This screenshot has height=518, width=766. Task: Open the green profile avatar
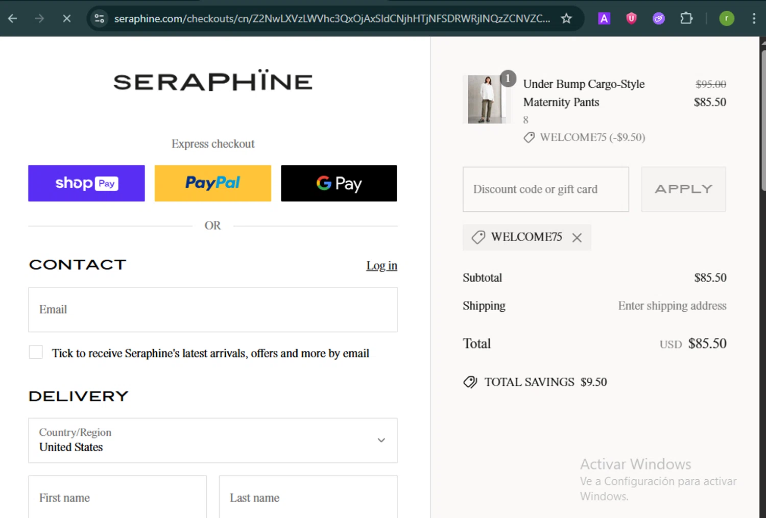pos(727,19)
